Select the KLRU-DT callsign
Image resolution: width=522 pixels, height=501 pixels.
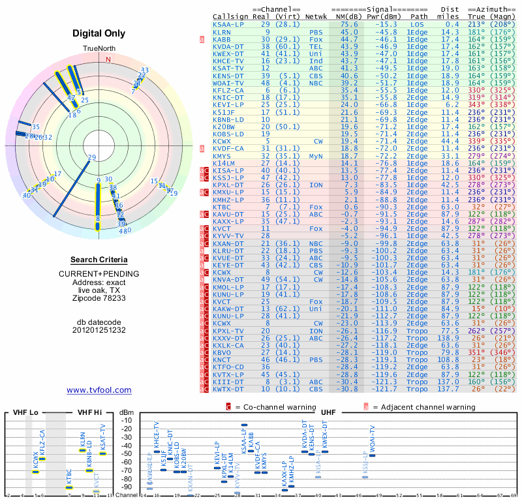point(228,251)
